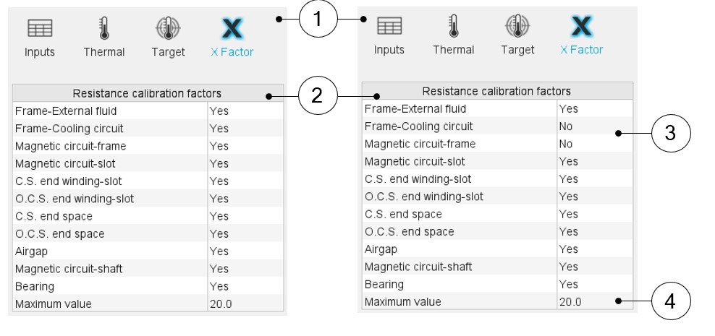Viewport: 715px width, 336px height.
Task: Click the Inputs table icon in left panel
Action: 40,29
